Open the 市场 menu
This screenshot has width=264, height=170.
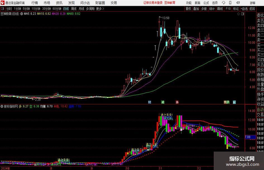47,3
